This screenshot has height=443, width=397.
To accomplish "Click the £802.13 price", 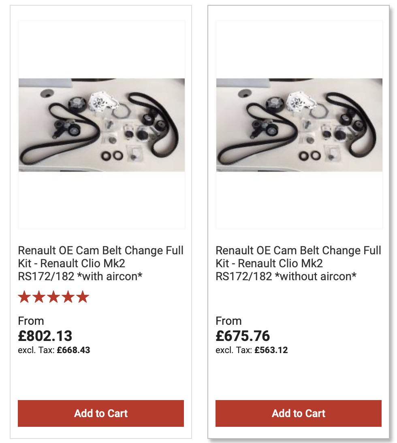I will click(x=45, y=336).
